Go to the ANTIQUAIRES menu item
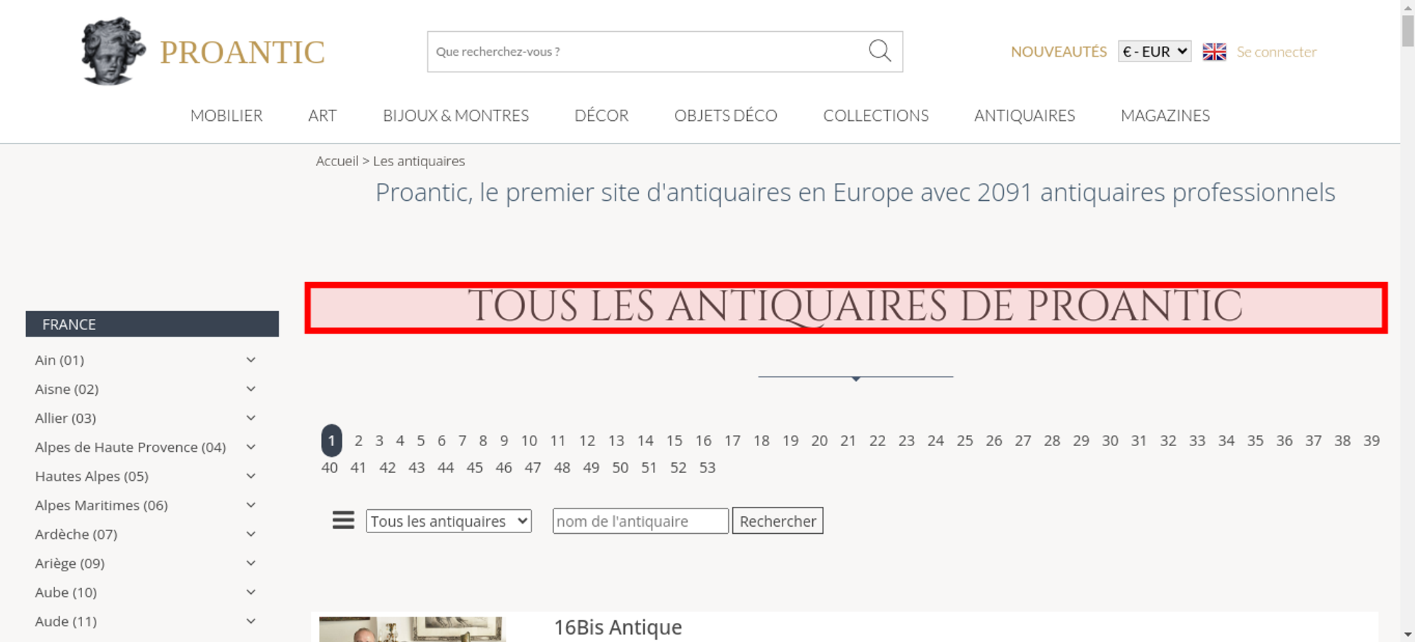Image resolution: width=1415 pixels, height=642 pixels. [1024, 115]
